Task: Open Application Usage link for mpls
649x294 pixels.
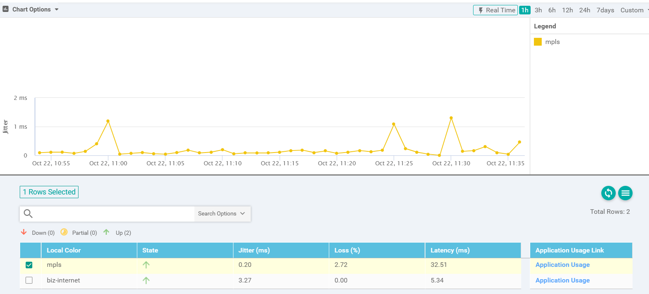Action: click(x=562, y=265)
